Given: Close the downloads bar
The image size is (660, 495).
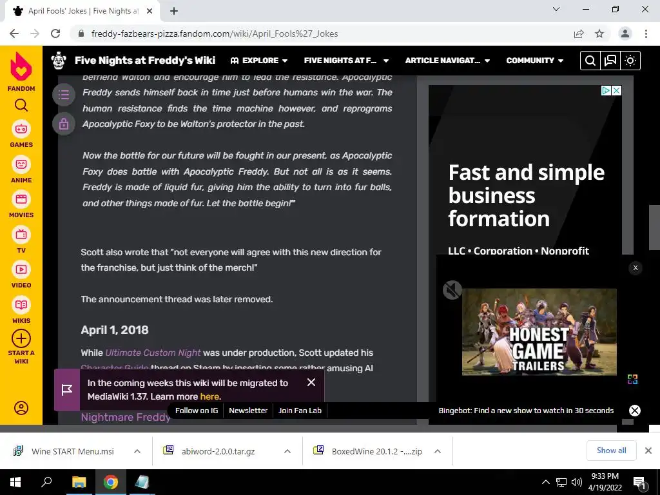Looking at the screenshot, I should click(648, 451).
